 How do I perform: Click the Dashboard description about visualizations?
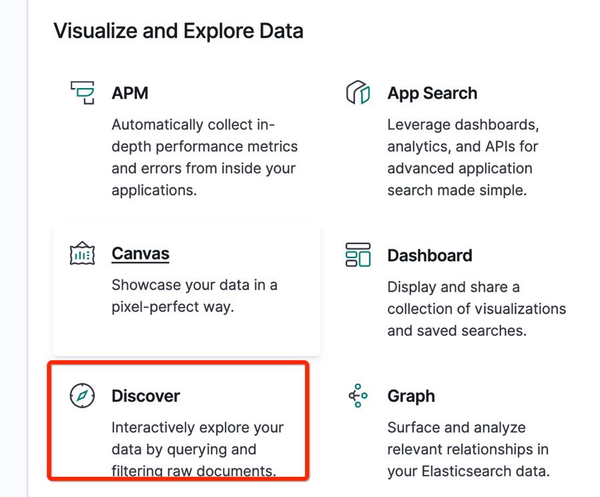pos(477,309)
